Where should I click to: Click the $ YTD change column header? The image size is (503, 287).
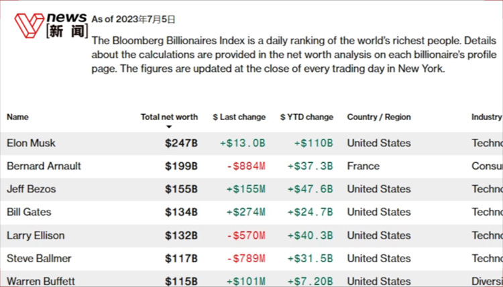pos(306,117)
